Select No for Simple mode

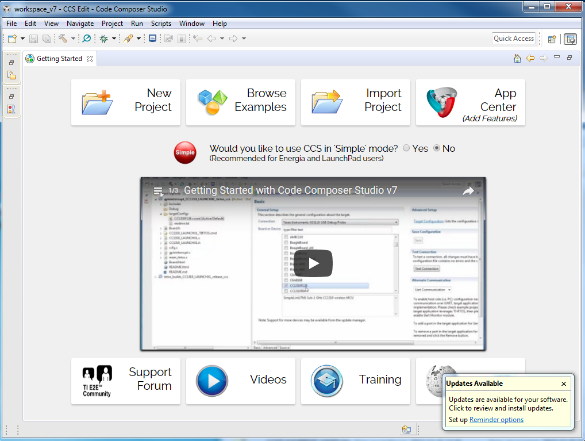(x=437, y=148)
